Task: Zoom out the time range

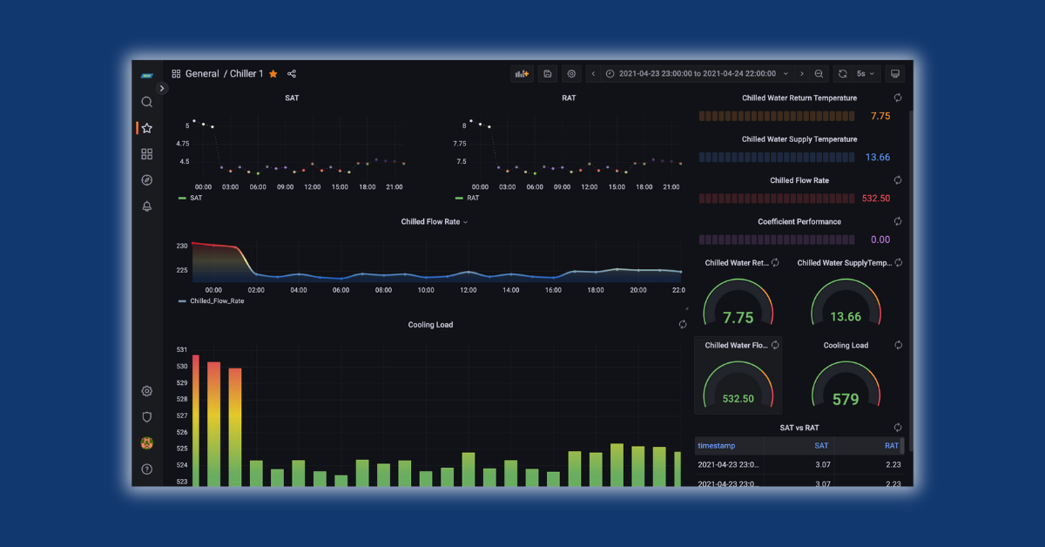Action: (819, 74)
